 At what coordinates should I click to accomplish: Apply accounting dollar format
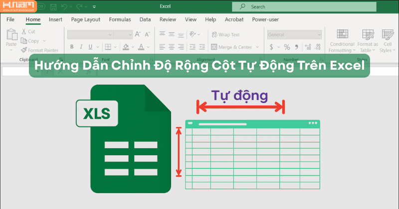(x=271, y=47)
